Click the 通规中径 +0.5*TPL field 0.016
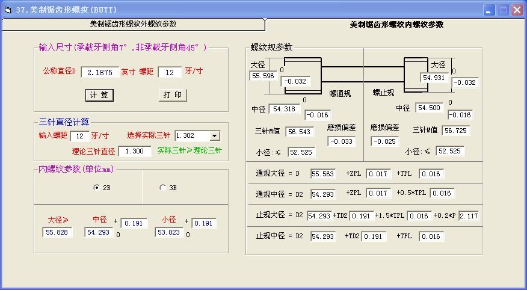The image size is (527, 290). [x=442, y=193]
